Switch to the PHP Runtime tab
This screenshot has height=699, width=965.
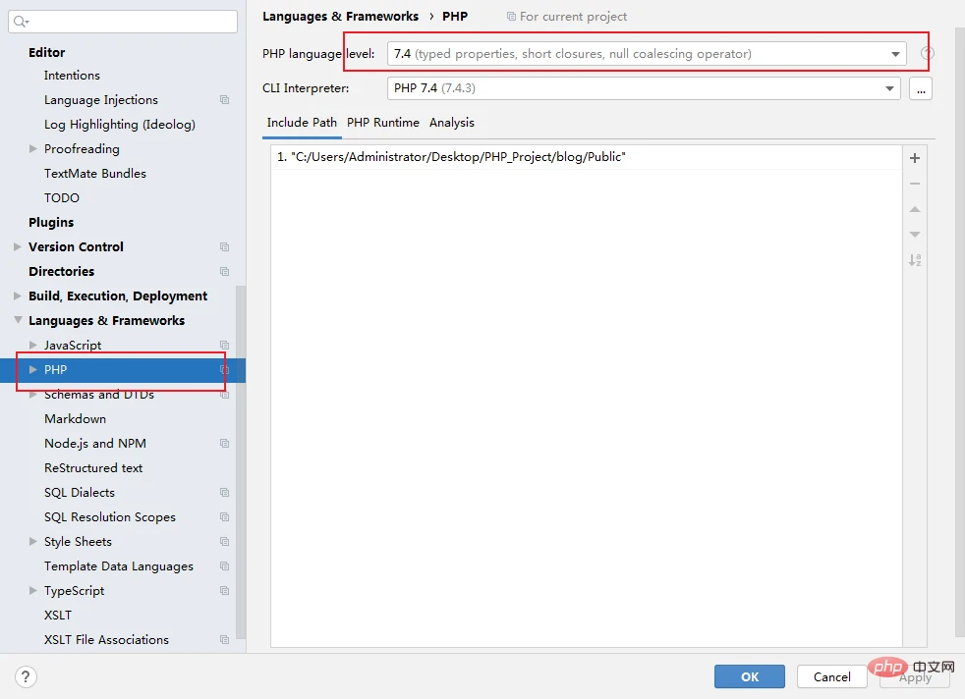point(382,123)
